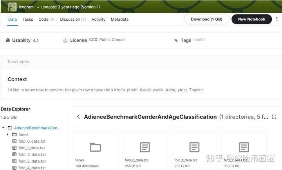The height and width of the screenshot is (170, 282).
Task: Click the fold_0_data.txt card label
Action: (136, 160)
